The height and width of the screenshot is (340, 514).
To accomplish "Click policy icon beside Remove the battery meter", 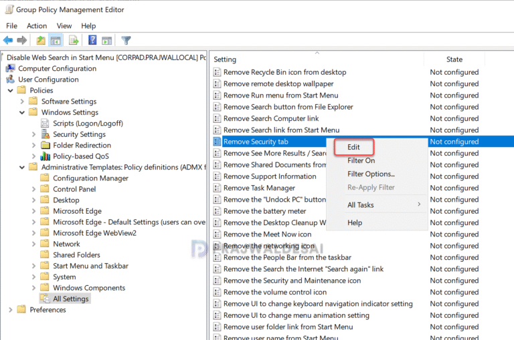I will [217, 211].
